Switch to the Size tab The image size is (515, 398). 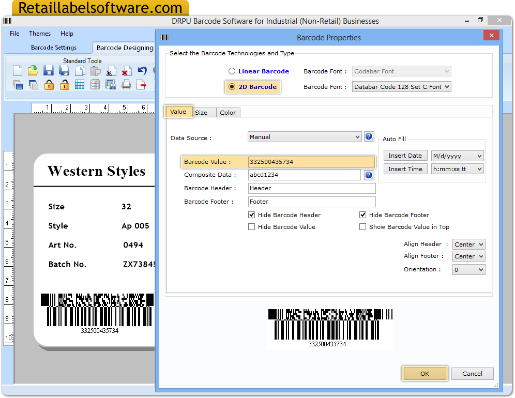tap(204, 112)
